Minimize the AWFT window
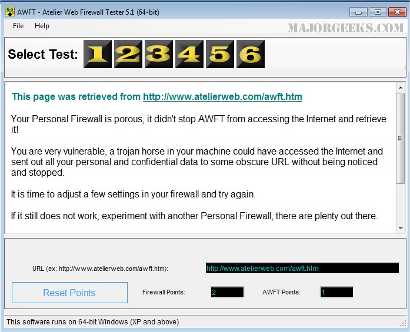 [x=358, y=12]
